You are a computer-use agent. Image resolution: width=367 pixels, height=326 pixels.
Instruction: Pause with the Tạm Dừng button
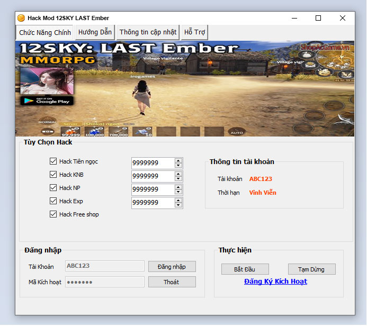coord(311,269)
